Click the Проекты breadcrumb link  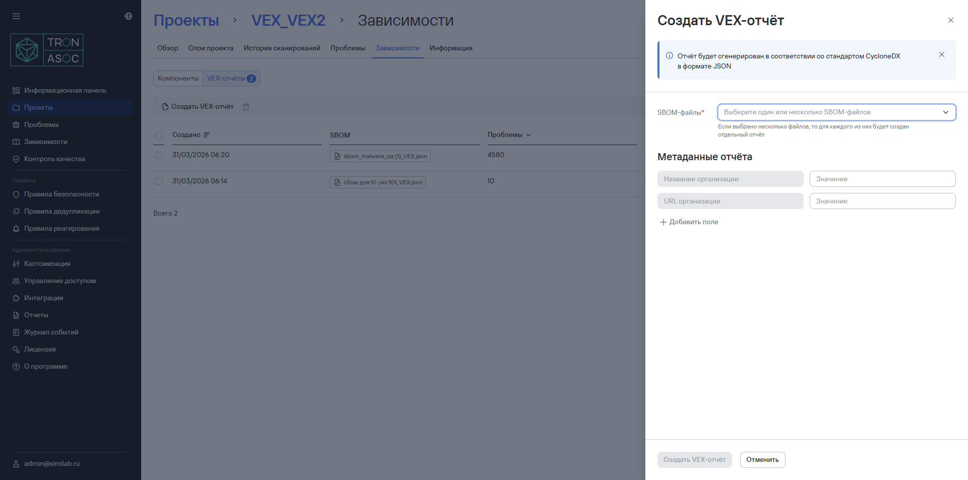[x=186, y=20]
